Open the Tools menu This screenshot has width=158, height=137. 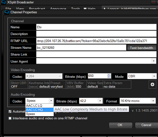[x=75, y=8]
